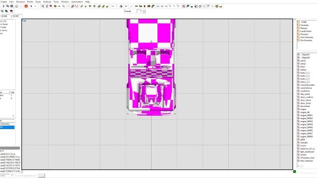Open the Window menu
317x178 pixels.
click(65, 1)
